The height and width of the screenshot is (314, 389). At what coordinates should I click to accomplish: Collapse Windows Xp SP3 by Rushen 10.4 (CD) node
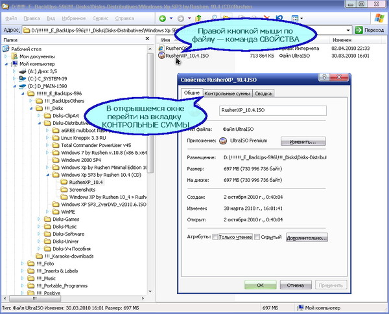pos(47,175)
